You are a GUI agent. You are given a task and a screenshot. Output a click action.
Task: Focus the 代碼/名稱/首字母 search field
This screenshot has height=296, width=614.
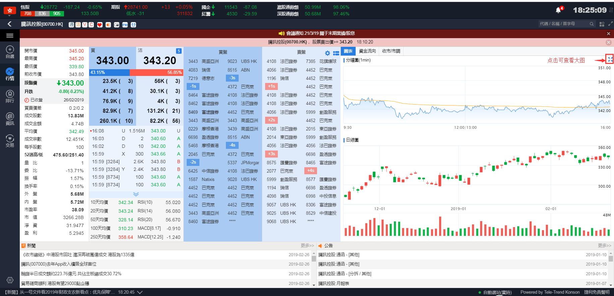563,24
